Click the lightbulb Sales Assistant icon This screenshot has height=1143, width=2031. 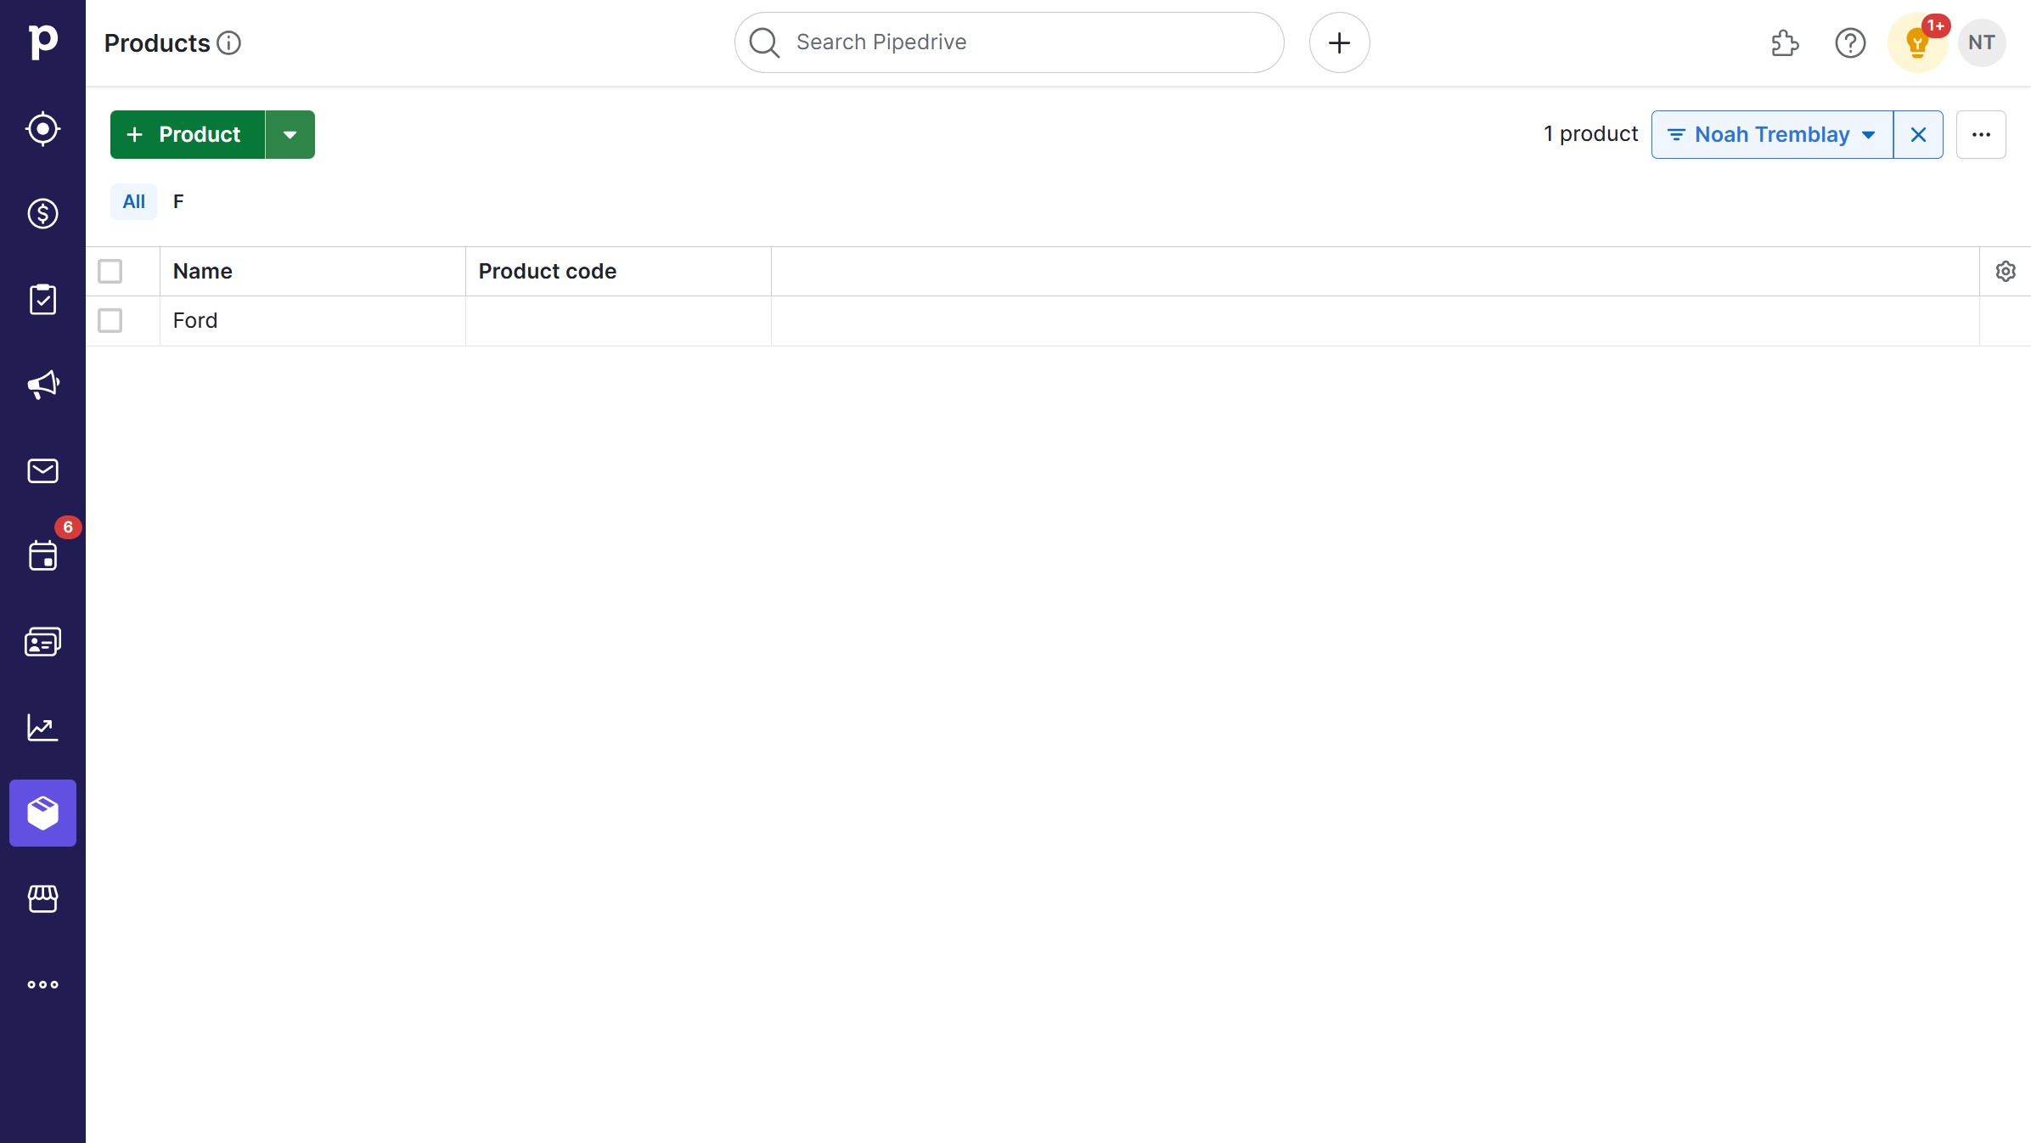pos(1916,42)
